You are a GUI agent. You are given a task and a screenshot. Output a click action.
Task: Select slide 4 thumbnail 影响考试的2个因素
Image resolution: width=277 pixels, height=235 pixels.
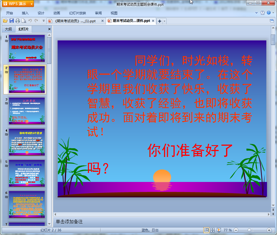click(27, 142)
